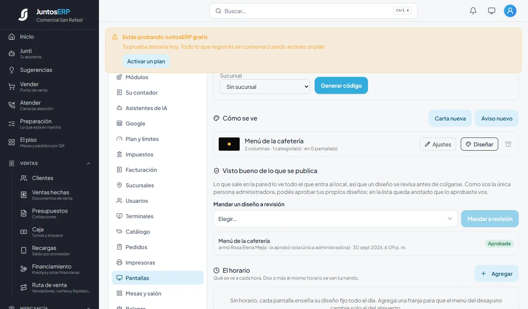Click Activar un plan button
This screenshot has width=528, height=309.
(x=146, y=61)
